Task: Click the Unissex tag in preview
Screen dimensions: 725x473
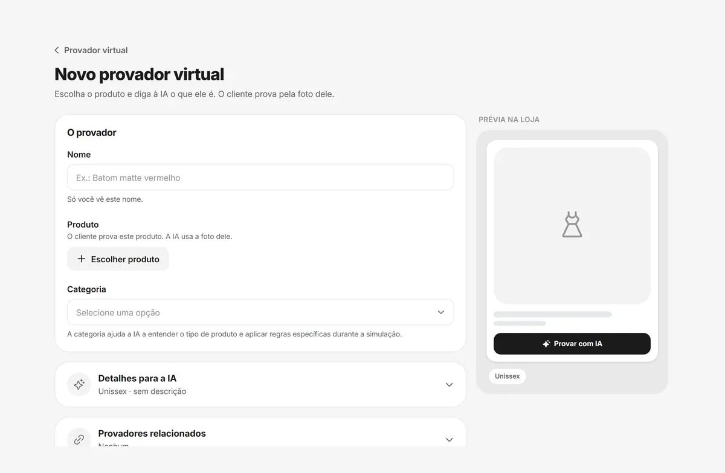Action: click(x=507, y=376)
